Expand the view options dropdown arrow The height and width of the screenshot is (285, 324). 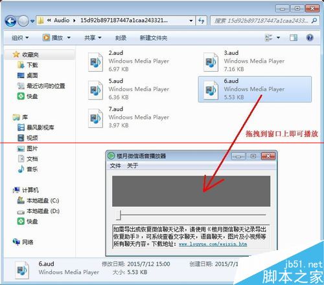pos(278,37)
